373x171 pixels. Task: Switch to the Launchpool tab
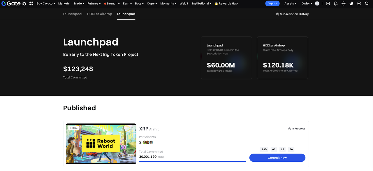pos(73,14)
